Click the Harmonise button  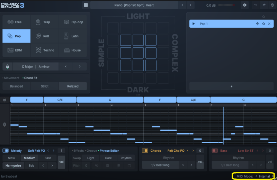pos(14,165)
